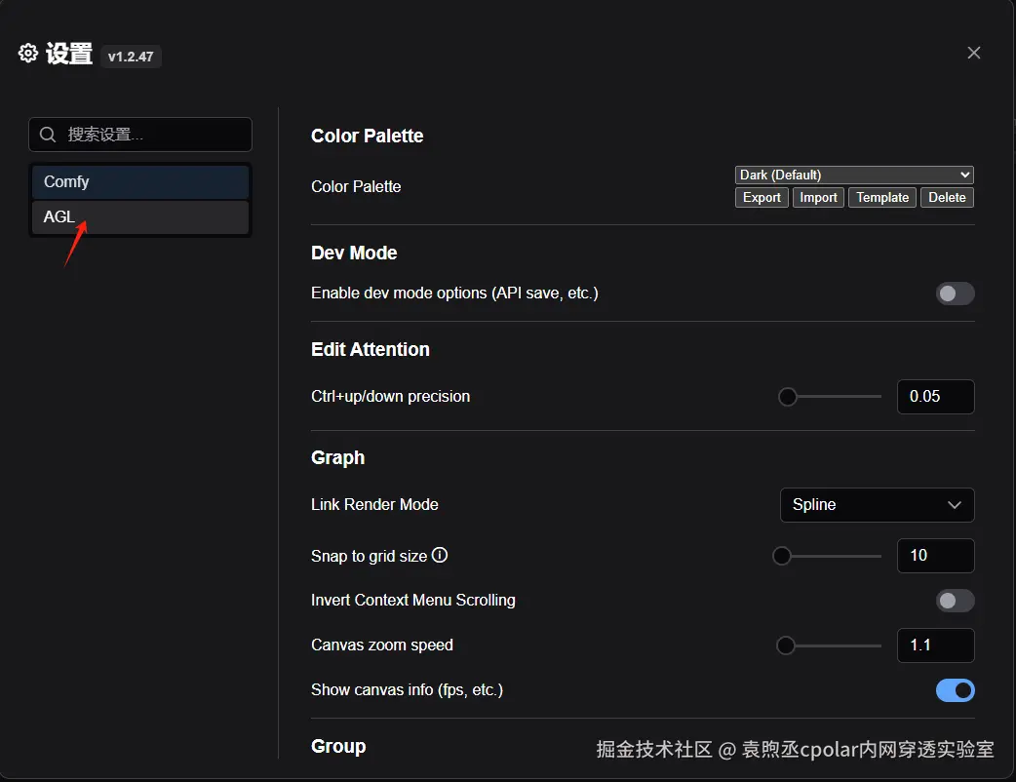Viewport: 1016px width, 782px height.
Task: Focus the settings search field
Action: [140, 135]
